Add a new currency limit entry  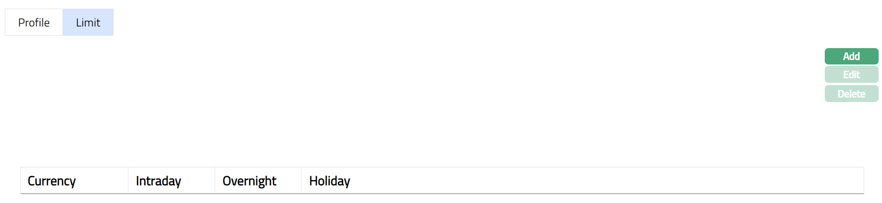click(851, 56)
